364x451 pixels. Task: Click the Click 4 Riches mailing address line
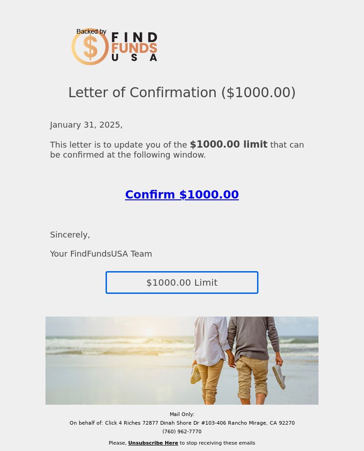[182, 423]
